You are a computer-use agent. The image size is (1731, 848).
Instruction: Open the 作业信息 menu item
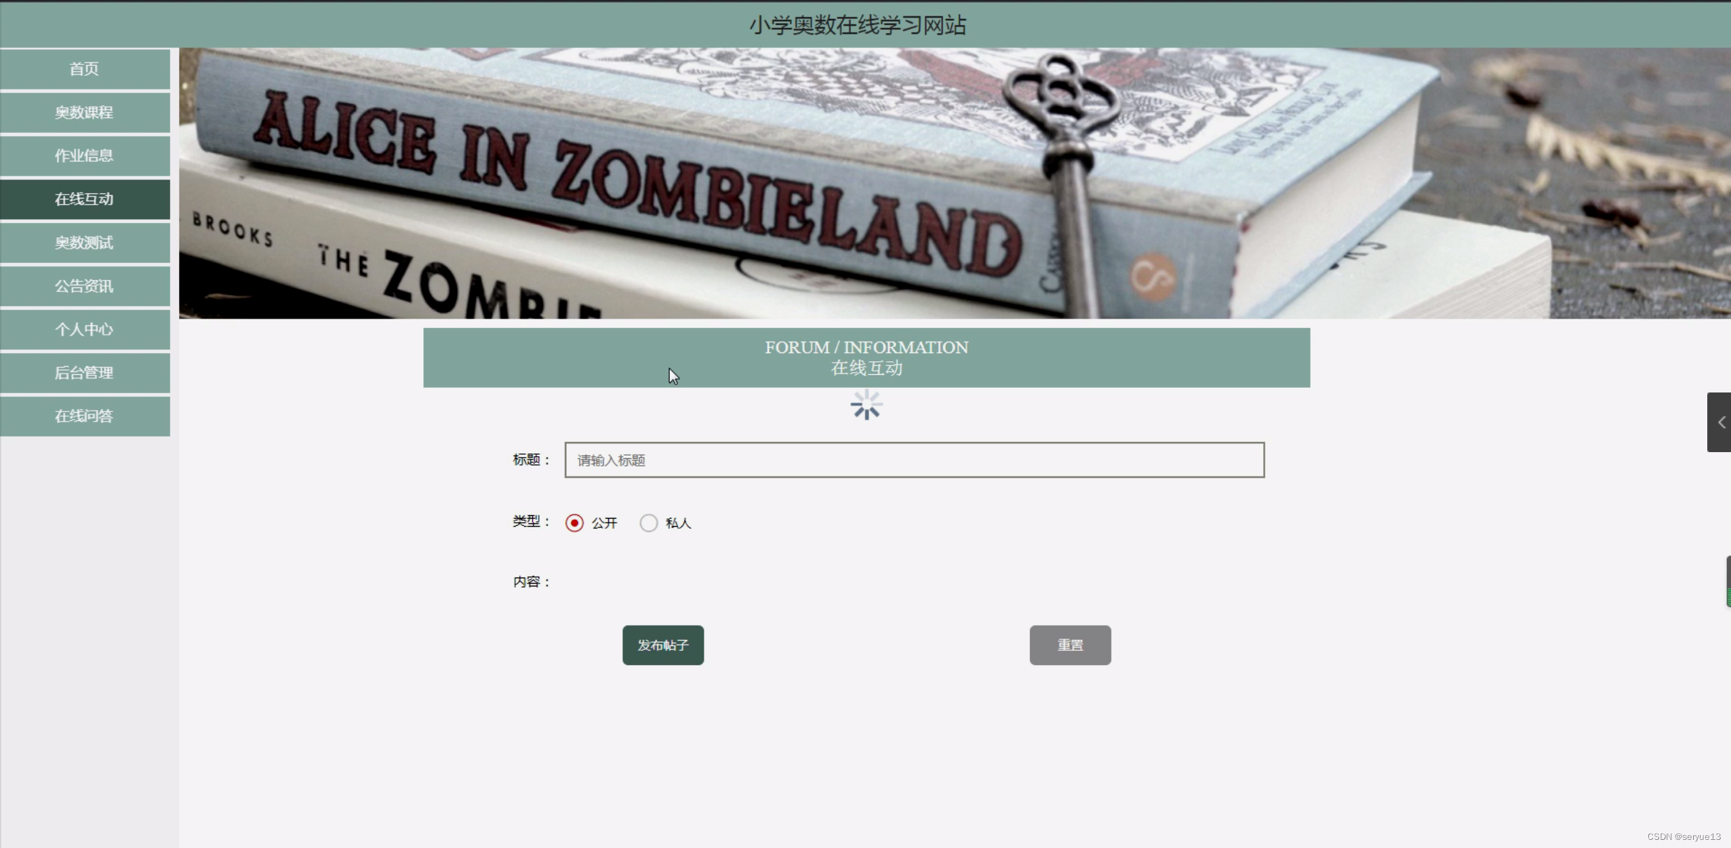click(x=85, y=156)
